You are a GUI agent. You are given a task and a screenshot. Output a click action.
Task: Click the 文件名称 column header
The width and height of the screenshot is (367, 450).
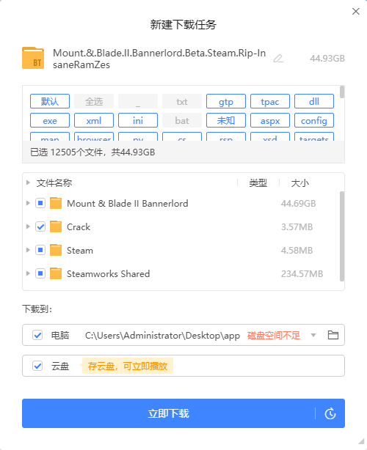[54, 182]
